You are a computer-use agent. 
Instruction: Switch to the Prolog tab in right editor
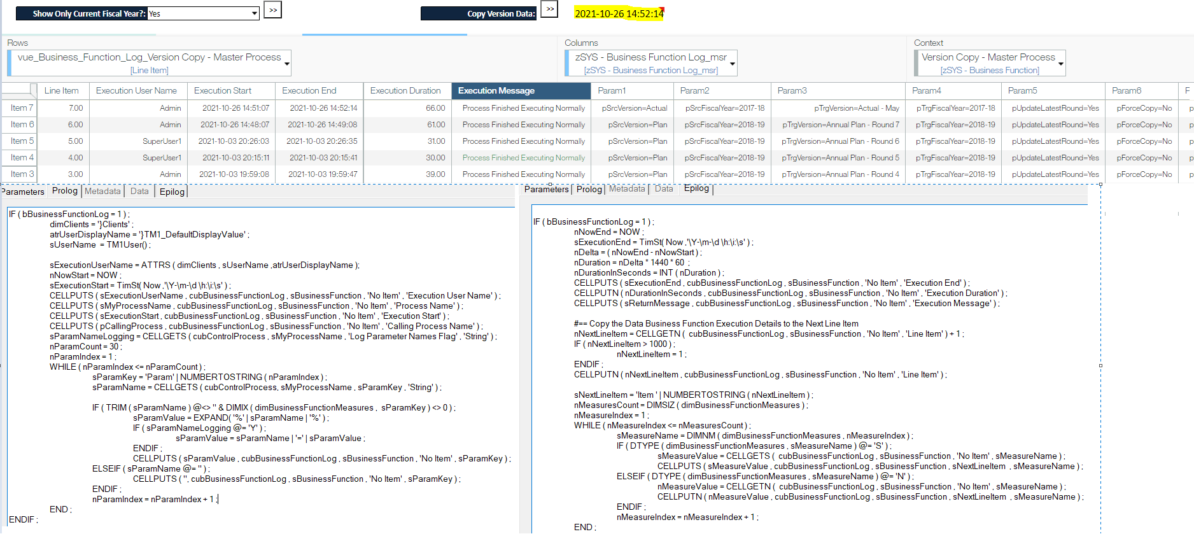tap(589, 189)
